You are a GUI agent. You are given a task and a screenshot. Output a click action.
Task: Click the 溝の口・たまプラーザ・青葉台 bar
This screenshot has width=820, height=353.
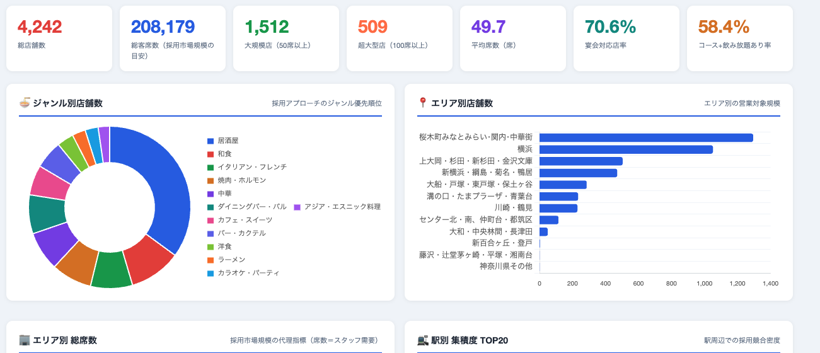[x=558, y=197]
